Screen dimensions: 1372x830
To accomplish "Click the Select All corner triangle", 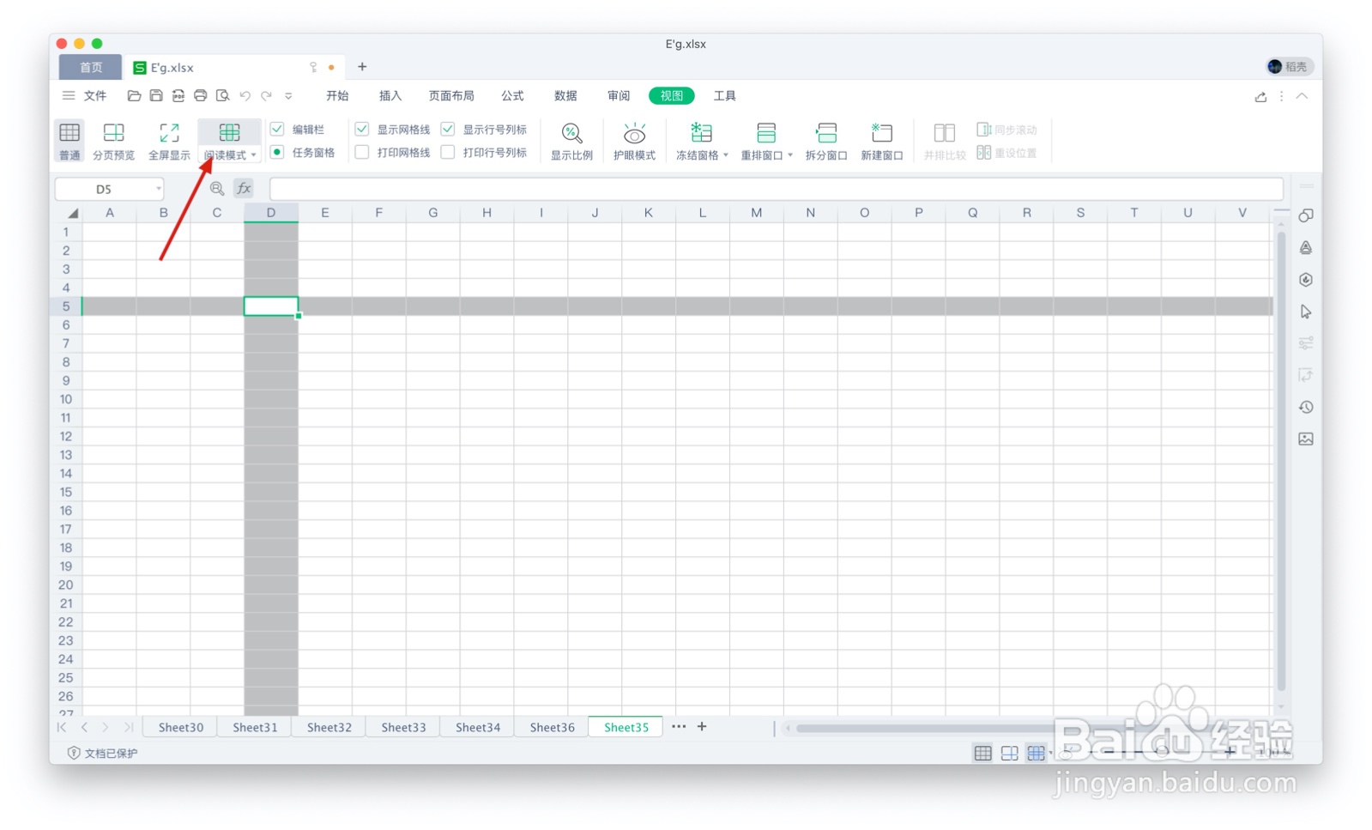I will (73, 213).
